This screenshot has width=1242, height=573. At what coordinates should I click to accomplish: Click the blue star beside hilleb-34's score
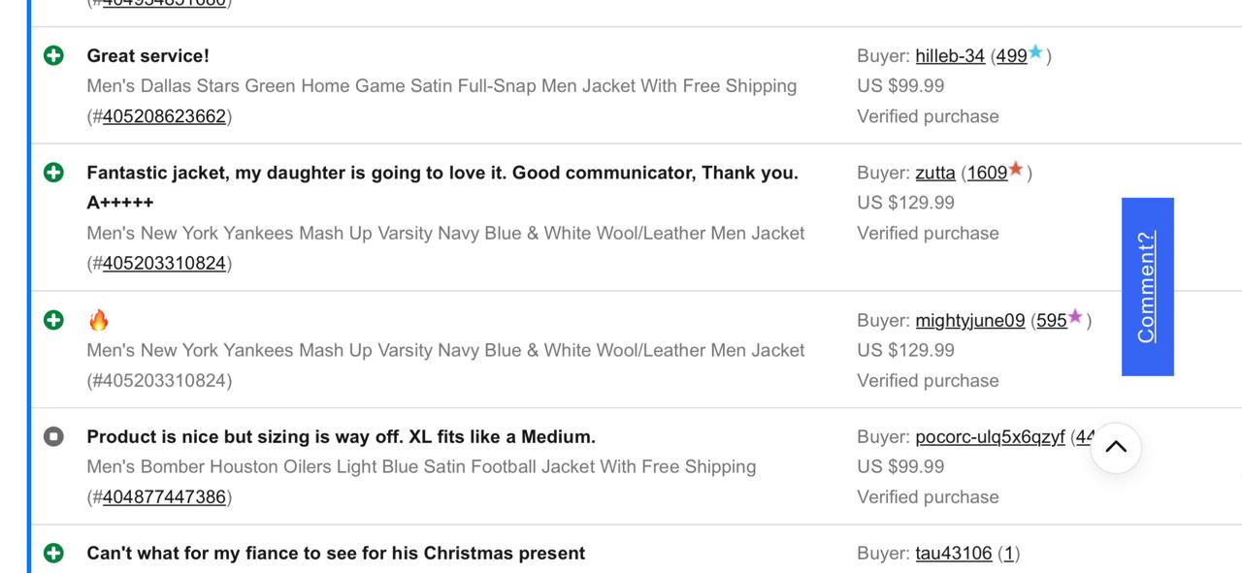click(1034, 54)
